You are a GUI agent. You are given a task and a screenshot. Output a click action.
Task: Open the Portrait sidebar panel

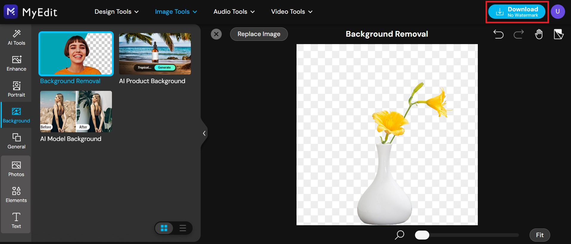tap(16, 89)
